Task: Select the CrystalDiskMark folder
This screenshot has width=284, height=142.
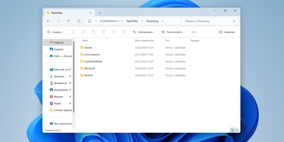Action: pos(91,61)
